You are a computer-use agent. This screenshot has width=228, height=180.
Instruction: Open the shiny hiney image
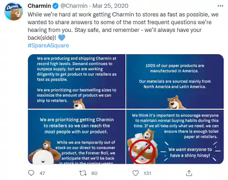click(175, 137)
